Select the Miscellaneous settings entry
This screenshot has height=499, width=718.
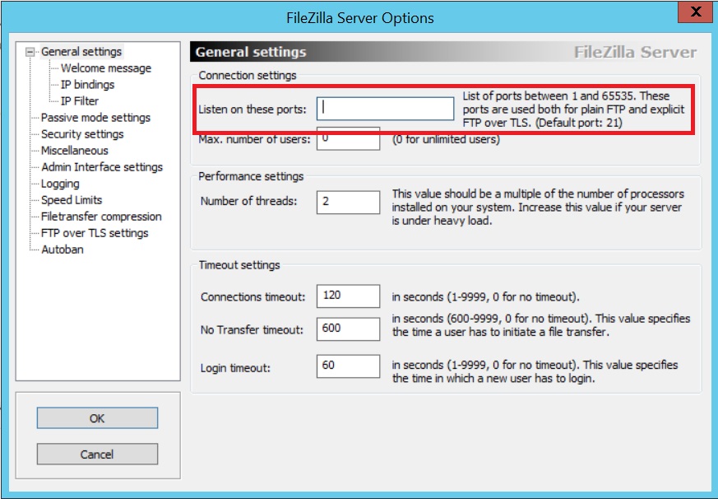(x=75, y=151)
